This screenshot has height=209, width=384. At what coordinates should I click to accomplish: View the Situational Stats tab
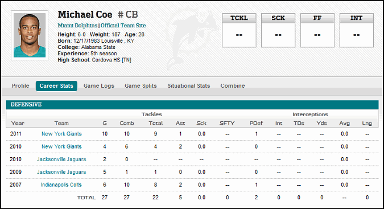click(189, 86)
